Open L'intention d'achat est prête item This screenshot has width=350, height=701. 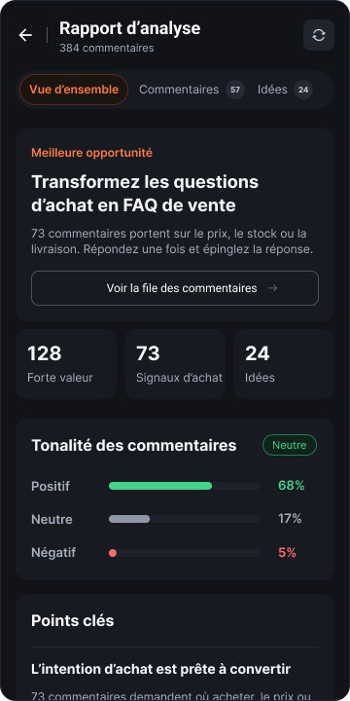[161, 669]
